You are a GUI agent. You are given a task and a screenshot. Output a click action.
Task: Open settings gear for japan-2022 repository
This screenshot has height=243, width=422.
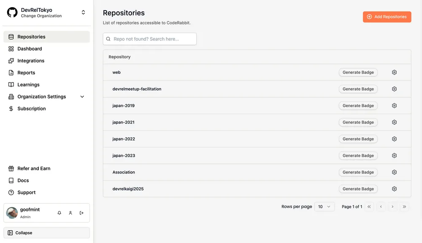coord(394,139)
